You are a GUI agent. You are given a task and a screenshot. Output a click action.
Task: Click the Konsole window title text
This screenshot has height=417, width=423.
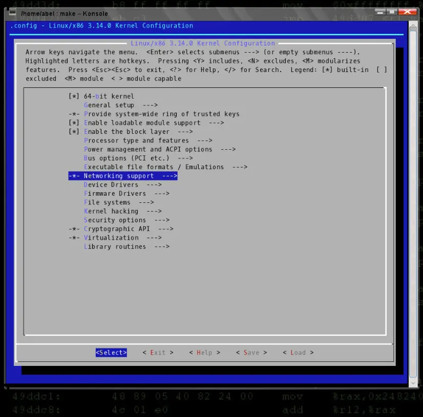click(x=65, y=13)
